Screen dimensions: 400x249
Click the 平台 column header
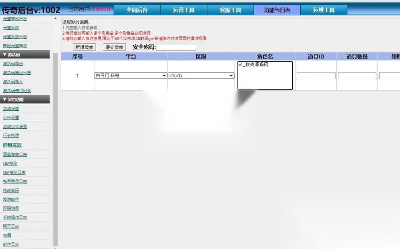[x=131, y=56]
